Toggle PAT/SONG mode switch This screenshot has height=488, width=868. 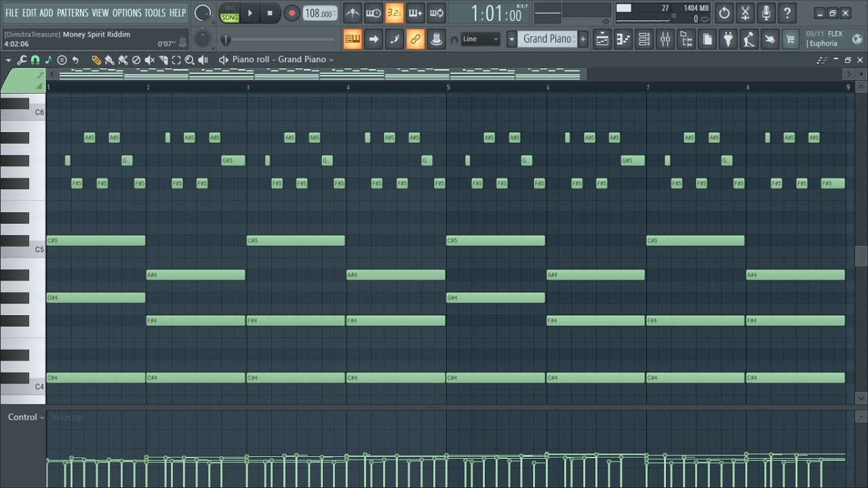(230, 13)
